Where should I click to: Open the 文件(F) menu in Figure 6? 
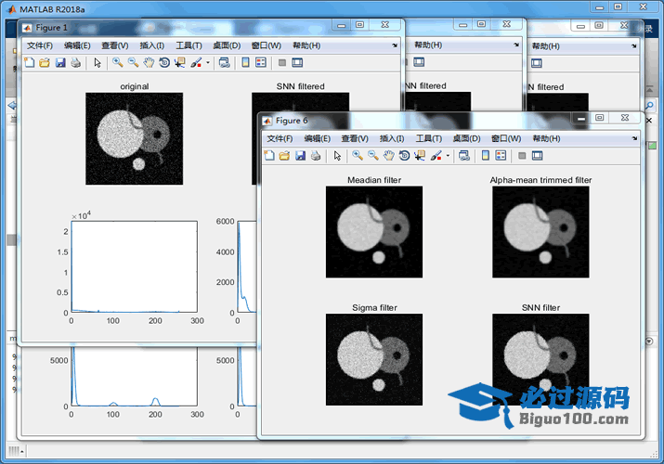coord(280,137)
